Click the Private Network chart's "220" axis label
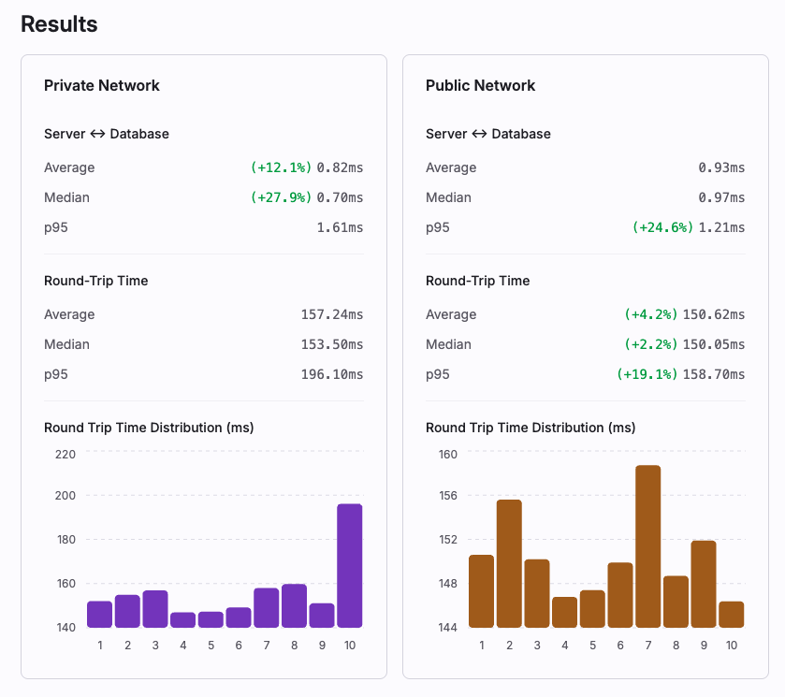Image resolution: width=785 pixels, height=697 pixels. click(x=65, y=455)
